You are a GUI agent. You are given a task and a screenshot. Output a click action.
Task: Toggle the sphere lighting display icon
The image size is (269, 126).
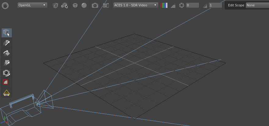(84, 5)
